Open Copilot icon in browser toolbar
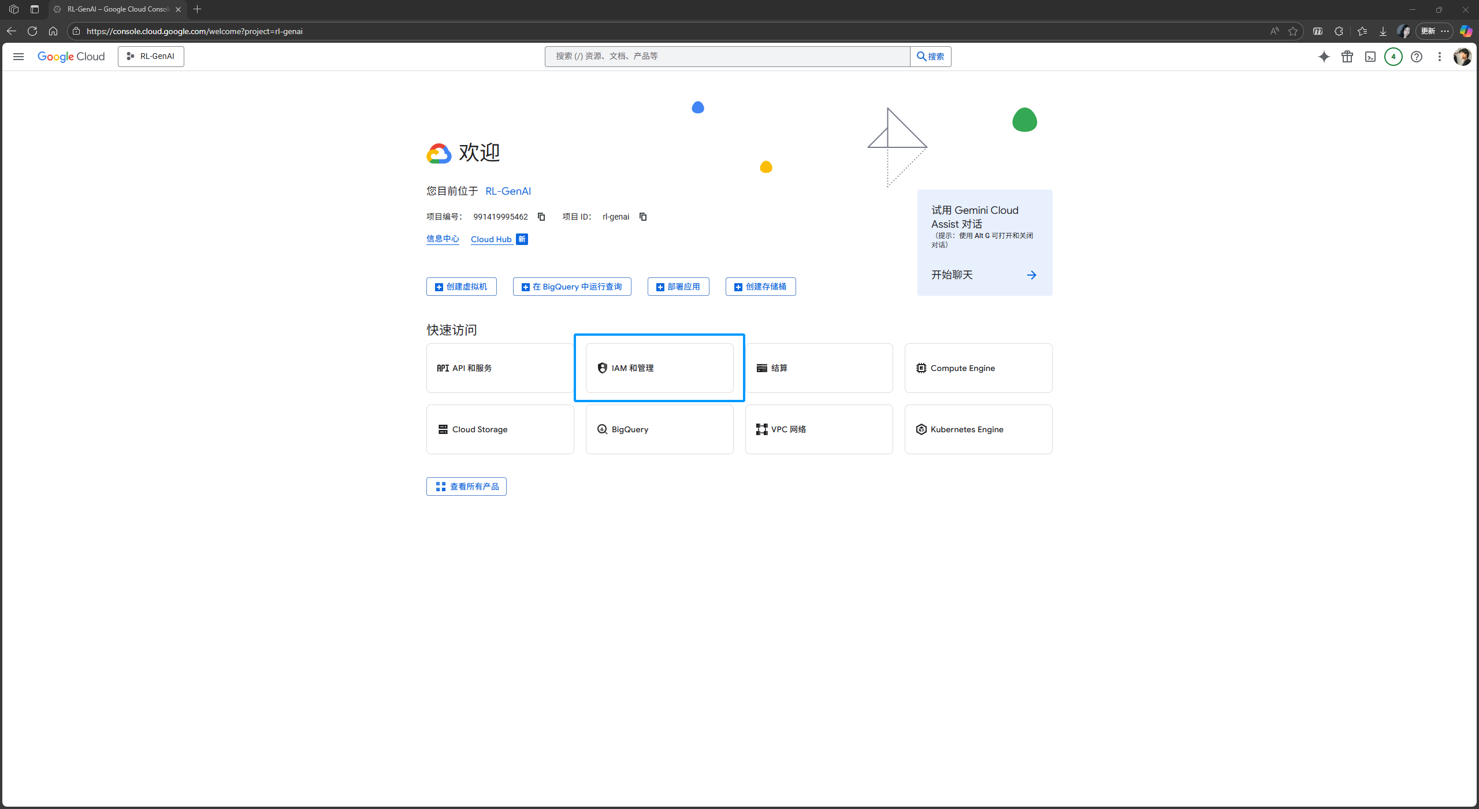The image size is (1479, 809). pyautogui.click(x=1466, y=31)
